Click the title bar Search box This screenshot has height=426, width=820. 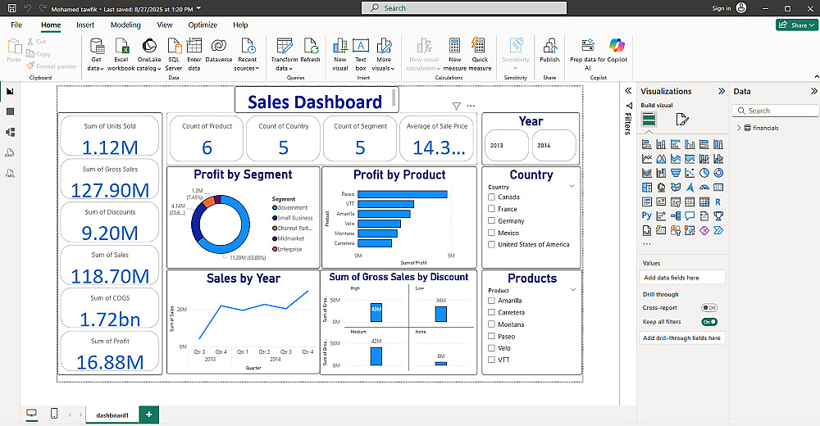[x=464, y=8]
